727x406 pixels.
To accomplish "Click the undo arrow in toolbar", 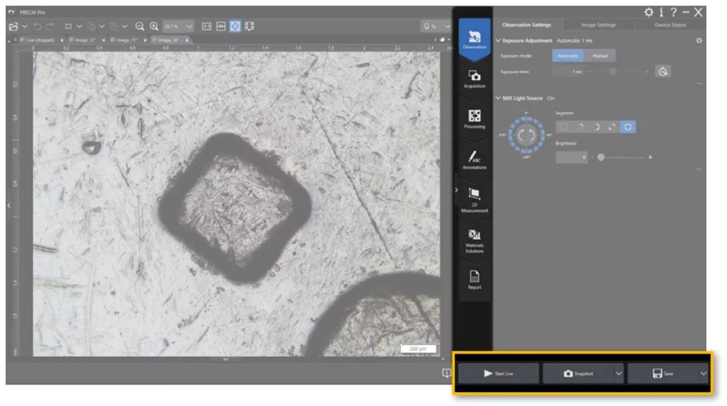I will click(38, 26).
